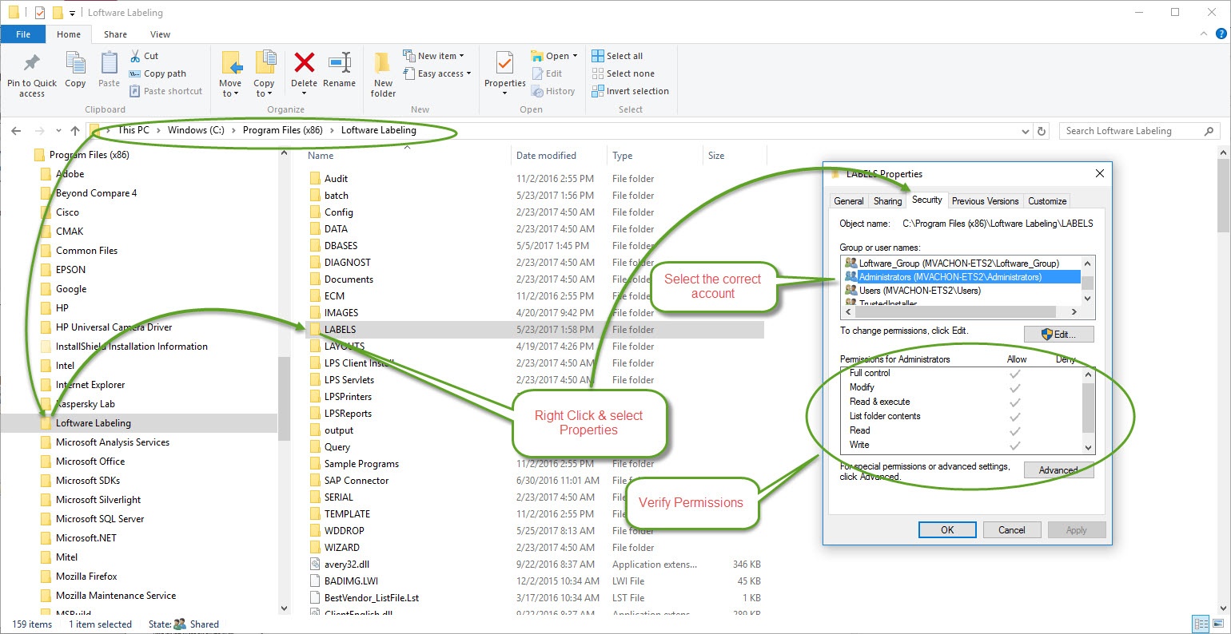This screenshot has height=634, width=1231.
Task: Refresh the address bar location
Action: tap(1042, 131)
